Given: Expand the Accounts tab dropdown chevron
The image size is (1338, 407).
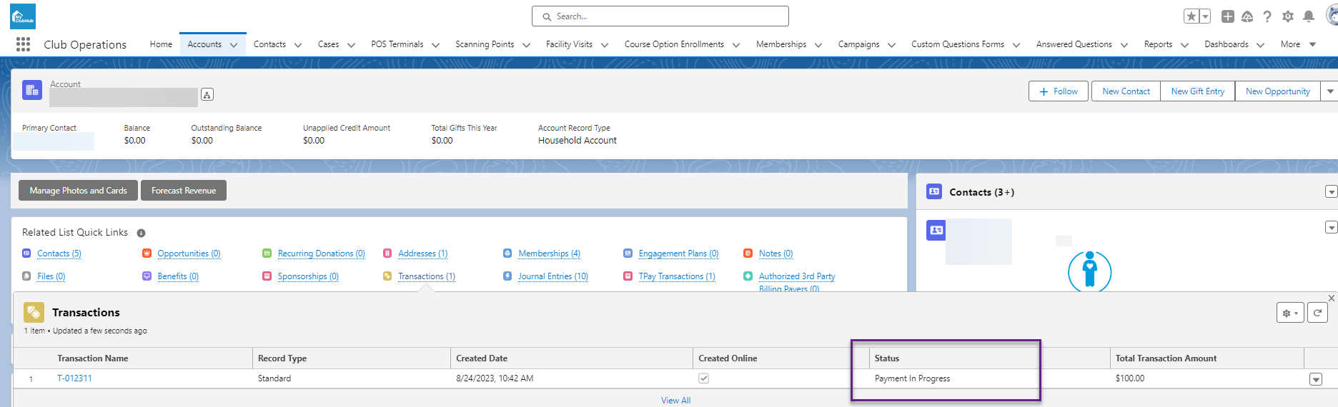Looking at the screenshot, I should (234, 45).
